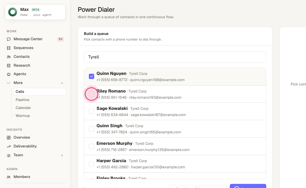Click the name Harper Garcia
The width and height of the screenshot is (306, 188).
(x=111, y=160)
